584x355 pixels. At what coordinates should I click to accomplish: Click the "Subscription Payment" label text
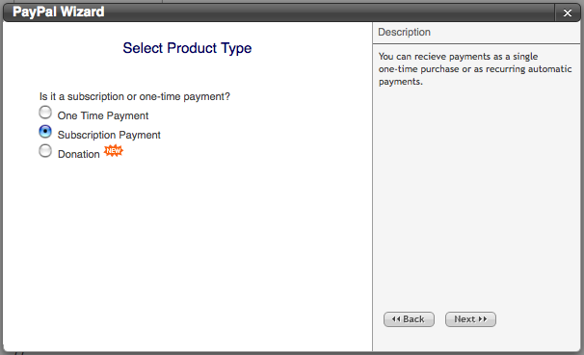[x=109, y=135]
